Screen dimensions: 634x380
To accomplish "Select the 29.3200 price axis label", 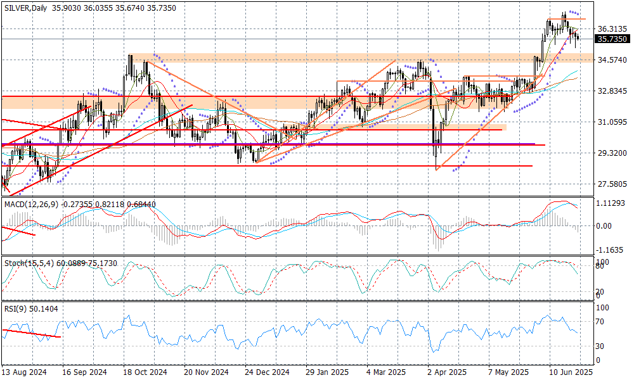I will click(x=612, y=153).
